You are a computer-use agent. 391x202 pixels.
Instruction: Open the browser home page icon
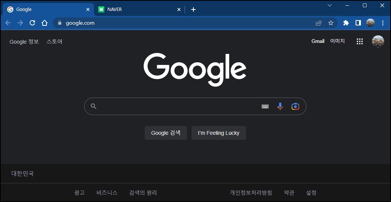pyautogui.click(x=45, y=23)
